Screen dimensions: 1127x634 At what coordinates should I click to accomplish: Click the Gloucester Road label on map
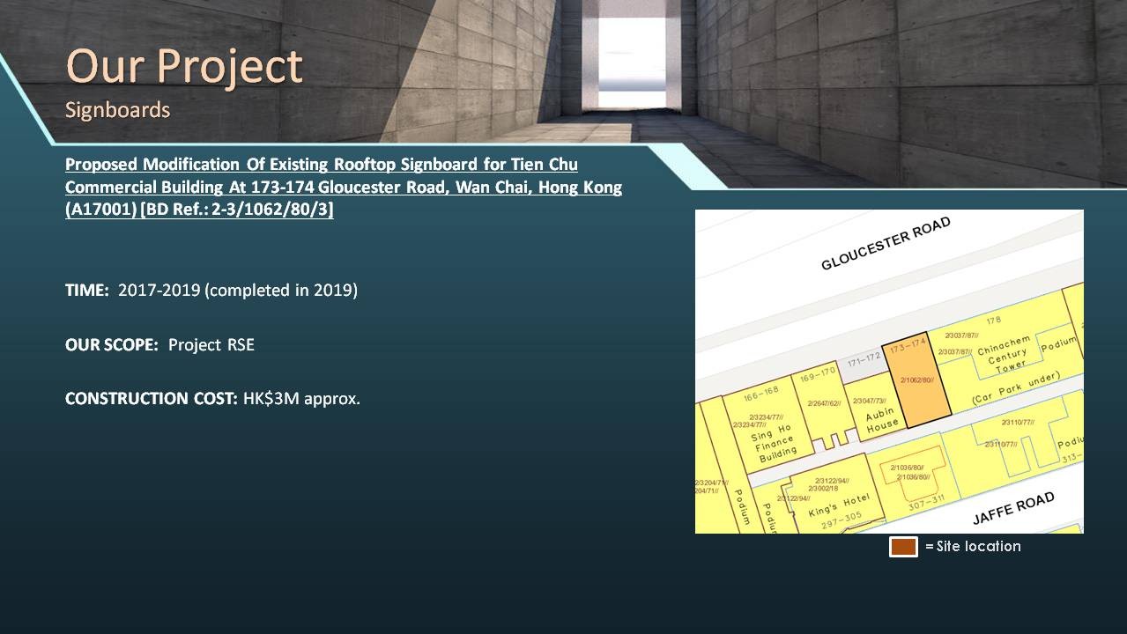886,244
